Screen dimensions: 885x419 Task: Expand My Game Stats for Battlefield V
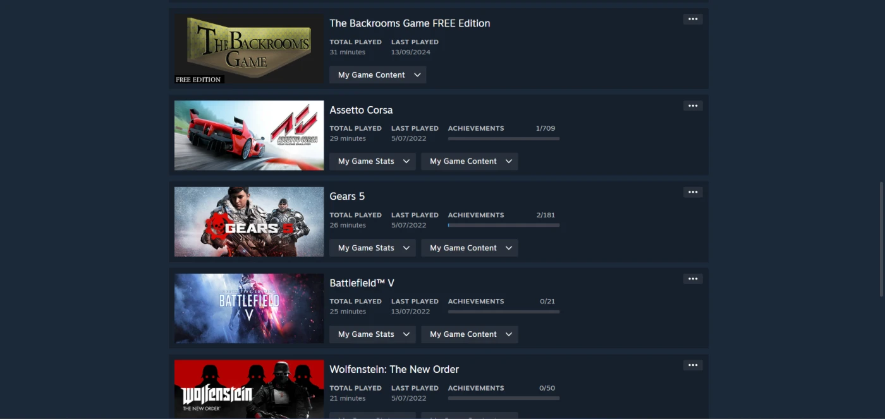click(372, 334)
